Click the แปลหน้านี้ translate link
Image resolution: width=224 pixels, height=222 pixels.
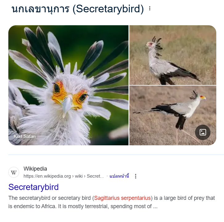pos(119,176)
